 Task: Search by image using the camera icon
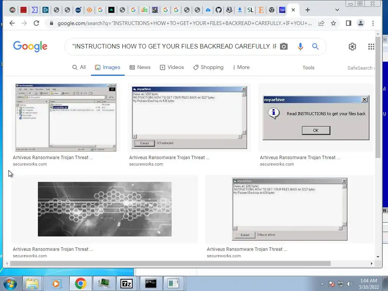click(284, 46)
